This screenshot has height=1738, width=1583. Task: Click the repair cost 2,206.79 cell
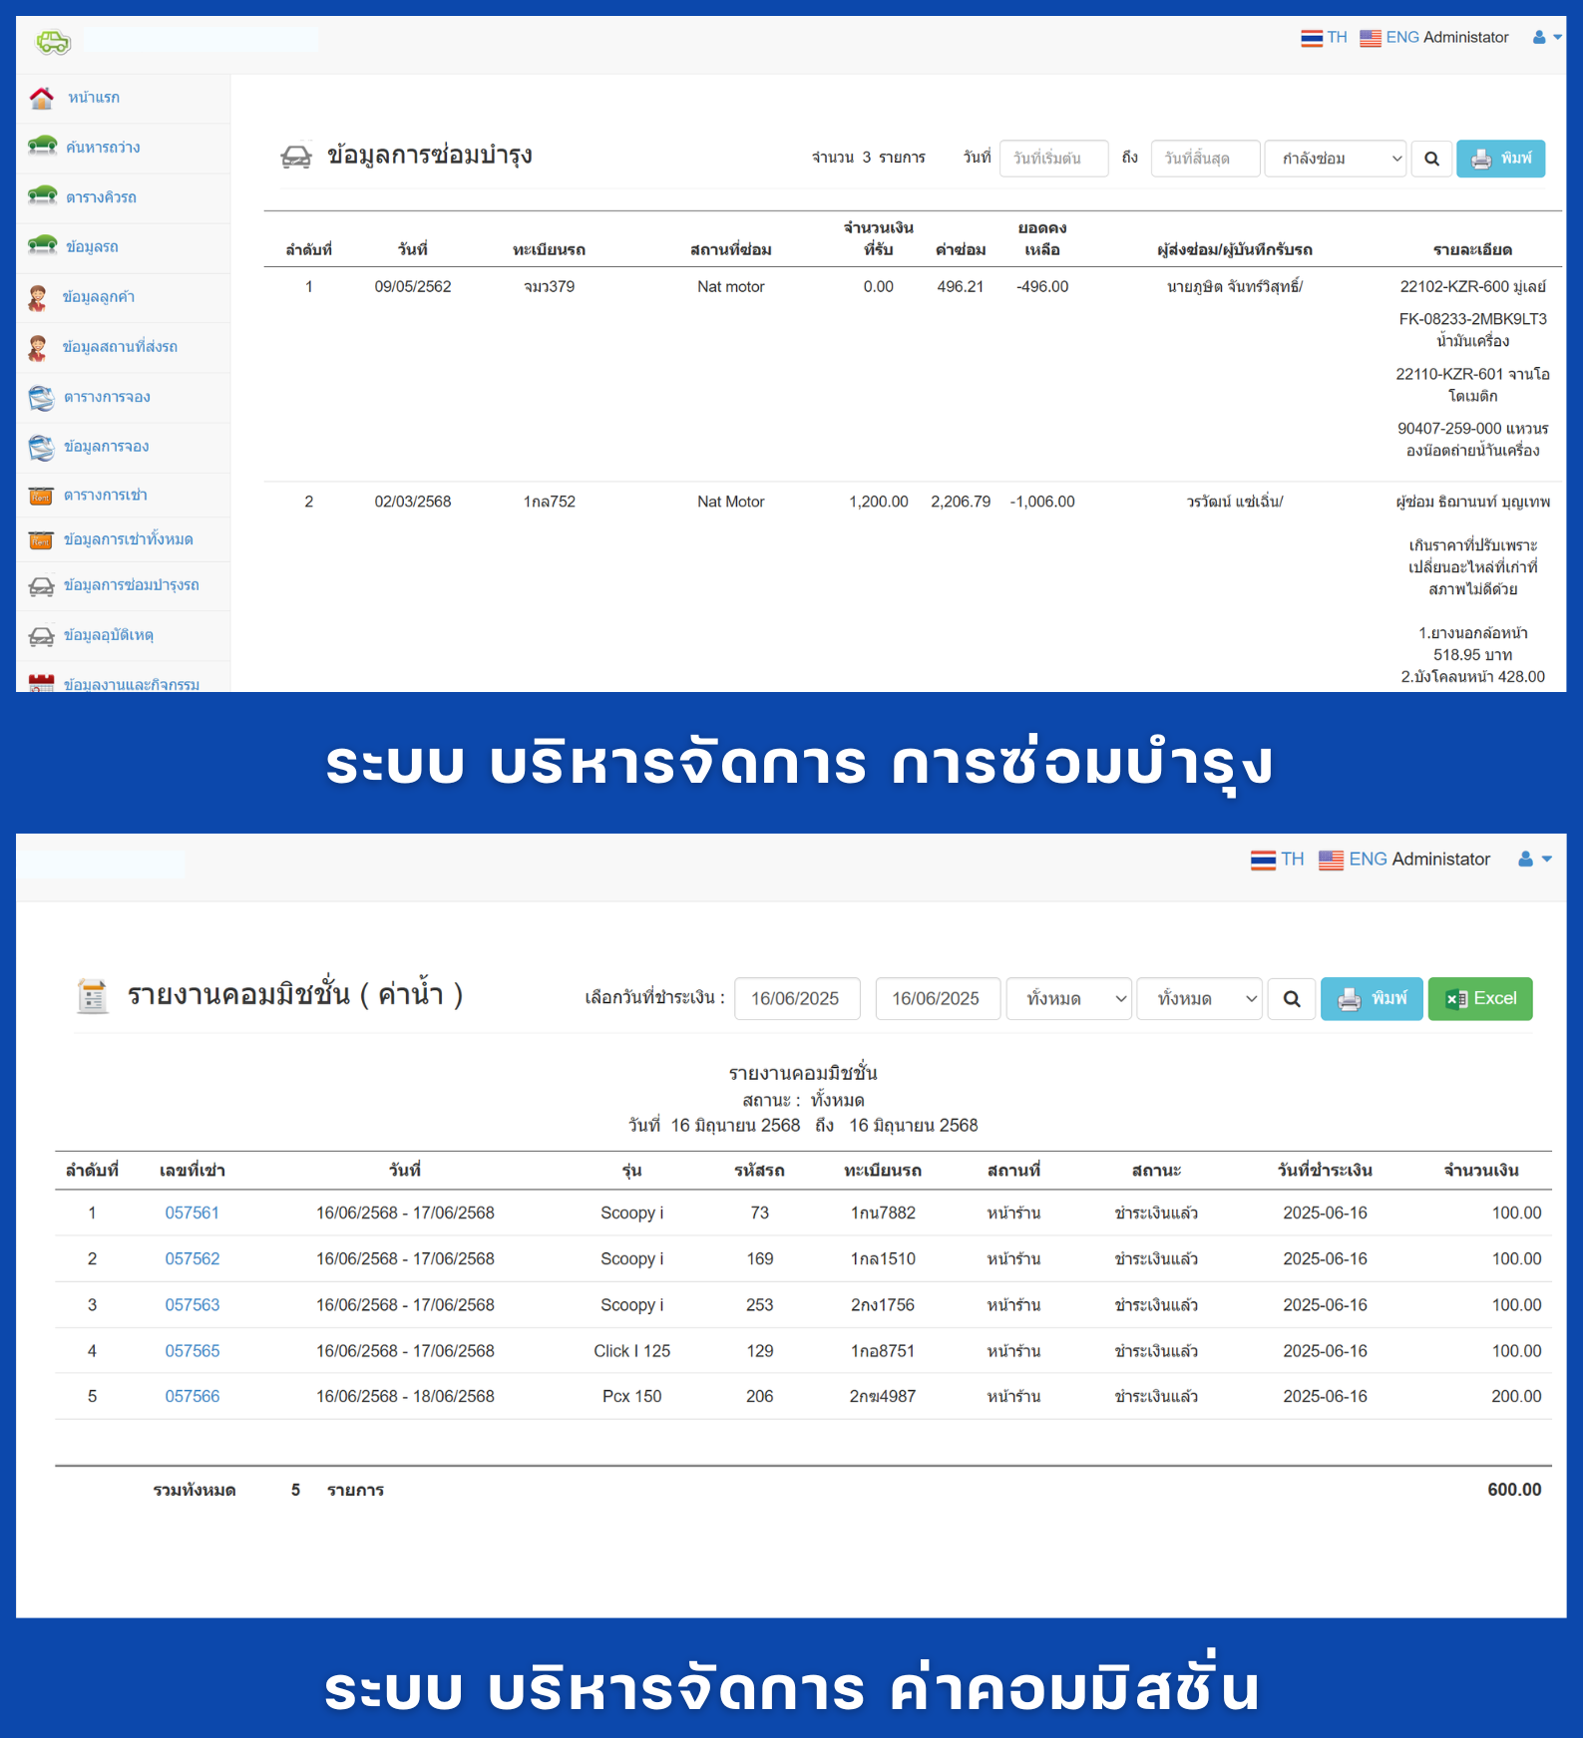click(960, 503)
